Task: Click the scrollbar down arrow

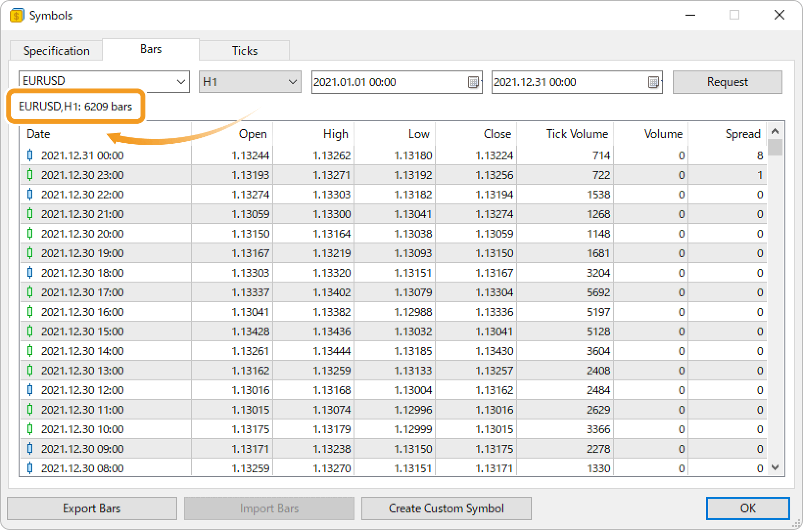Action: point(775,467)
